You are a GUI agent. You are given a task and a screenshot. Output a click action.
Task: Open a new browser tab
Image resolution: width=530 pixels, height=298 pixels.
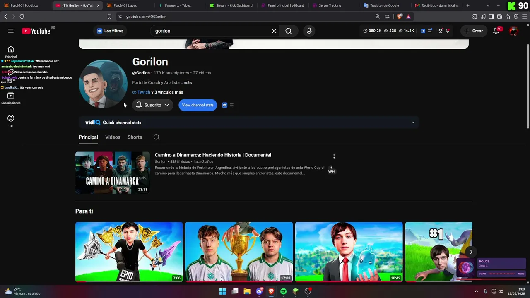pos(468,5)
